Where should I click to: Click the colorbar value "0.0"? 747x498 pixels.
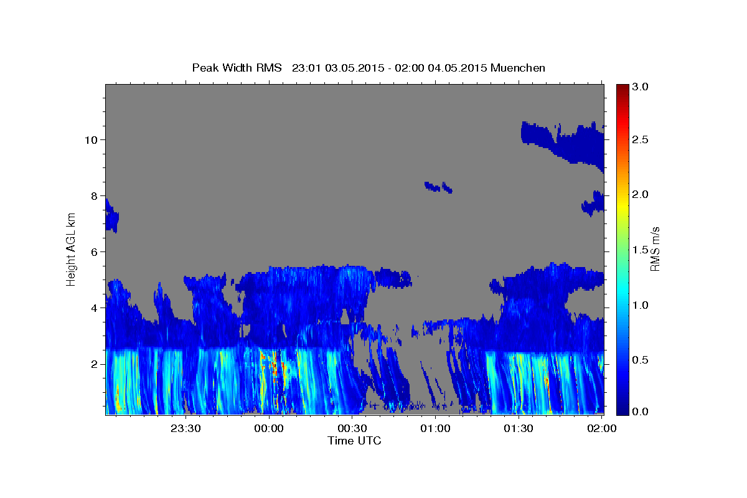[641, 411]
